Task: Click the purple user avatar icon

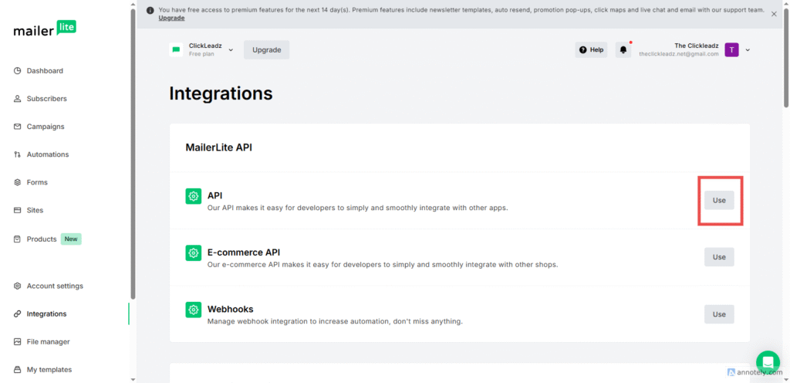Action: tap(731, 50)
